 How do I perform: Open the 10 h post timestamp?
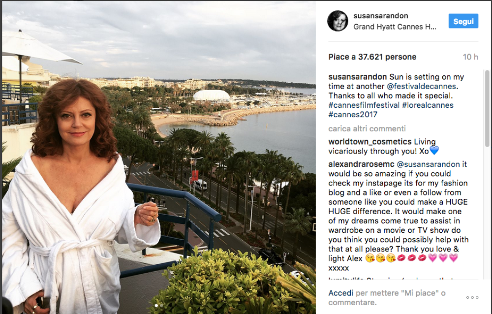pyautogui.click(x=470, y=57)
